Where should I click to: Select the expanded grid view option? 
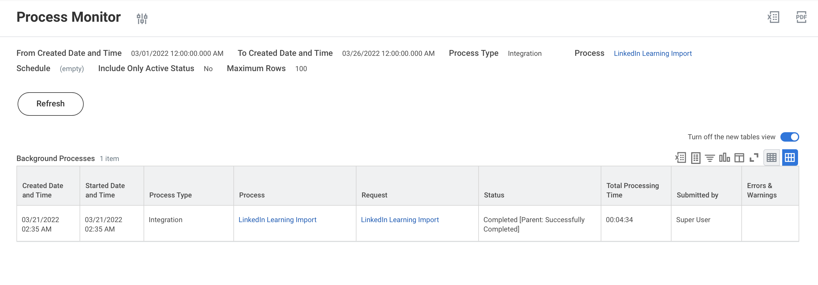click(x=790, y=157)
